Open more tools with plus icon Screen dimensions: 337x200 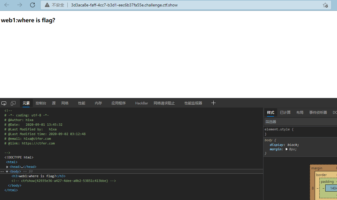click(x=213, y=103)
